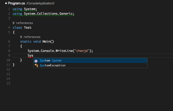The width and height of the screenshot is (173, 111).
Task: Open the 0 references lens above Main()
Action: [30, 37]
